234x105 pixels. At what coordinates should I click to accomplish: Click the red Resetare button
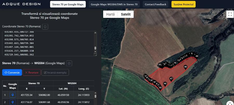point(32,72)
